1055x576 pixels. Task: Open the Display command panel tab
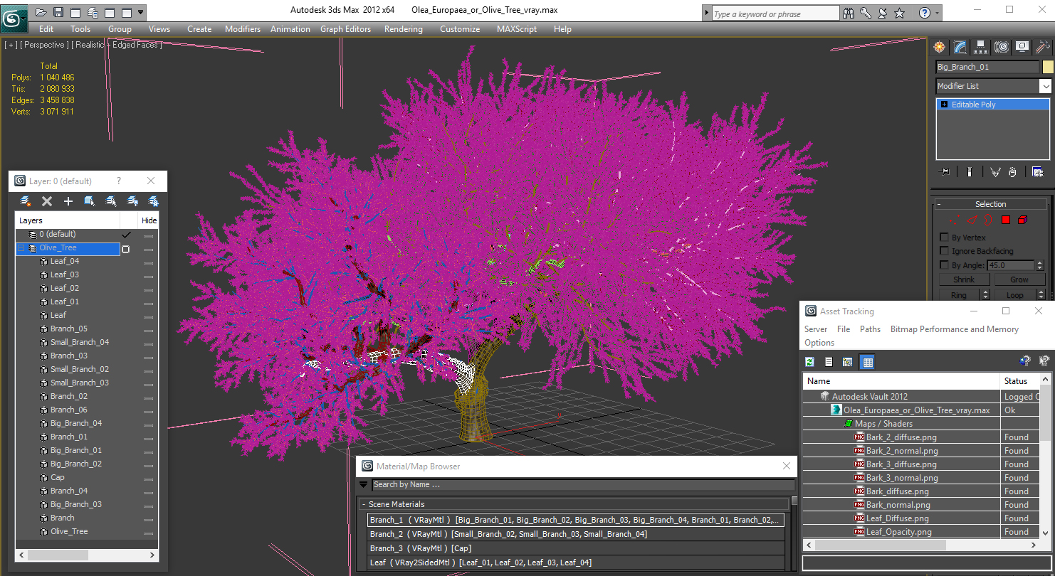point(1022,47)
